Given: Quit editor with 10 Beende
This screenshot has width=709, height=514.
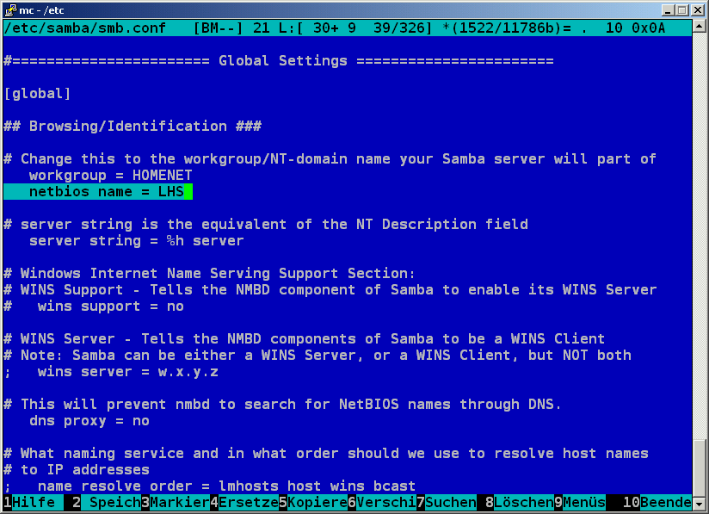Looking at the screenshot, I should (x=664, y=502).
